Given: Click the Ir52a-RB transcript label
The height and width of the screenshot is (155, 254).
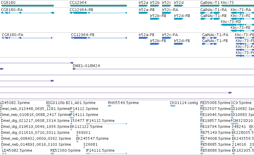Looking at the screenshot, I should coord(147,10).
